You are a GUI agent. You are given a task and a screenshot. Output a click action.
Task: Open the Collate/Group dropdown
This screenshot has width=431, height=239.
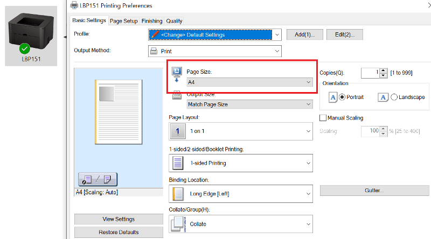tap(241, 224)
